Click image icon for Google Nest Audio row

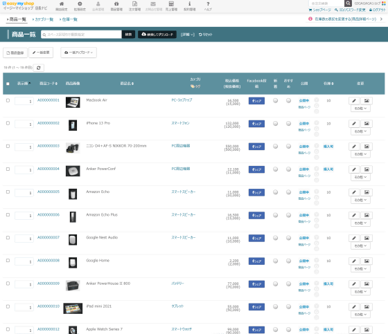367,238
